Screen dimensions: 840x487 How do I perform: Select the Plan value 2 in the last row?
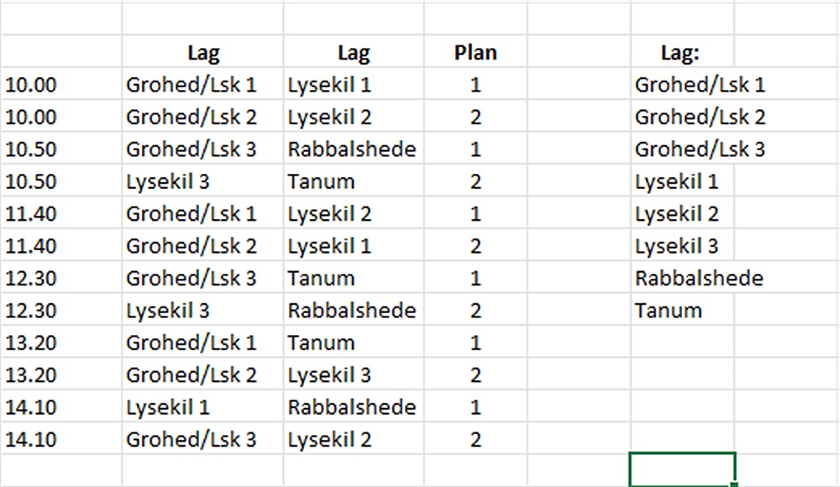(475, 439)
